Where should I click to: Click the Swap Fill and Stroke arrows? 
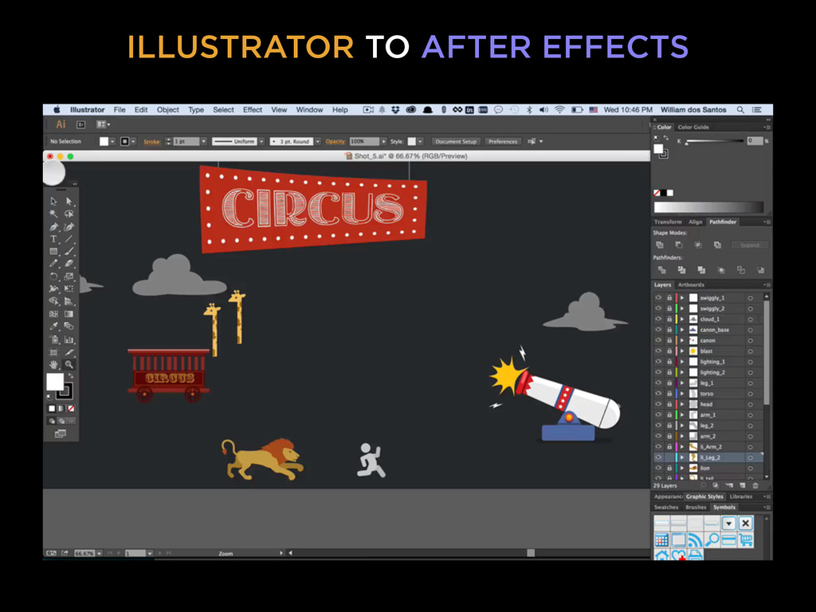coord(70,376)
